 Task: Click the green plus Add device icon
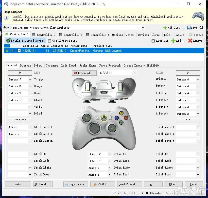tap(173, 41)
